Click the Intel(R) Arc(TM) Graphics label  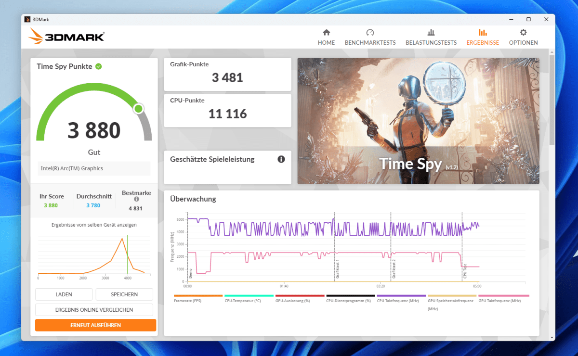[72, 168]
